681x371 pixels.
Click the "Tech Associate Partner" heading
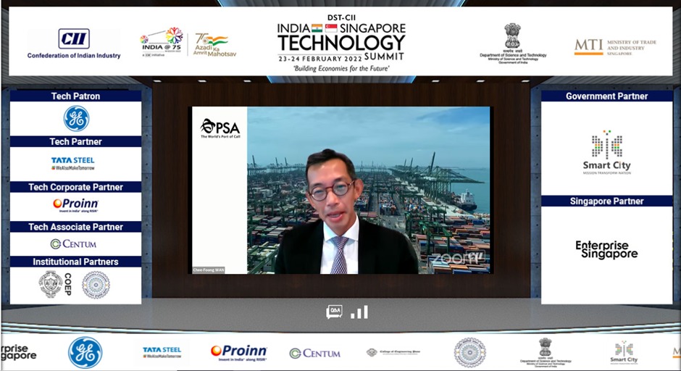point(75,227)
